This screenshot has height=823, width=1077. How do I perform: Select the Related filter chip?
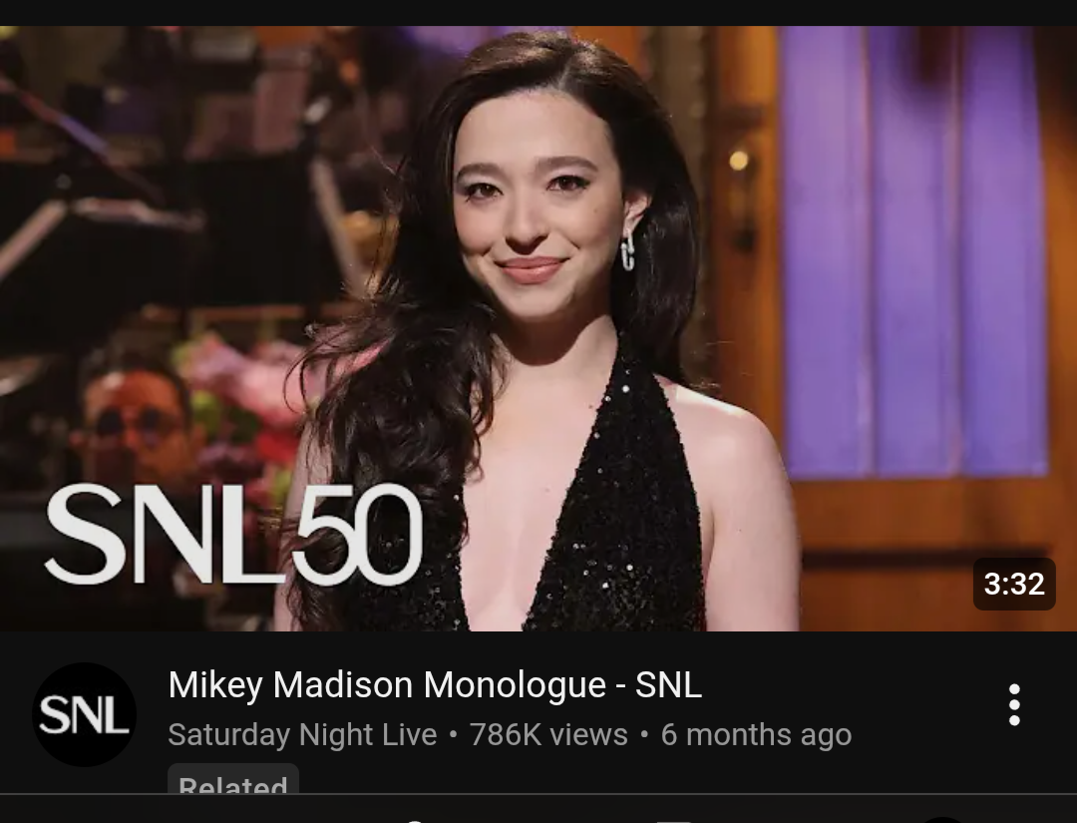232,779
